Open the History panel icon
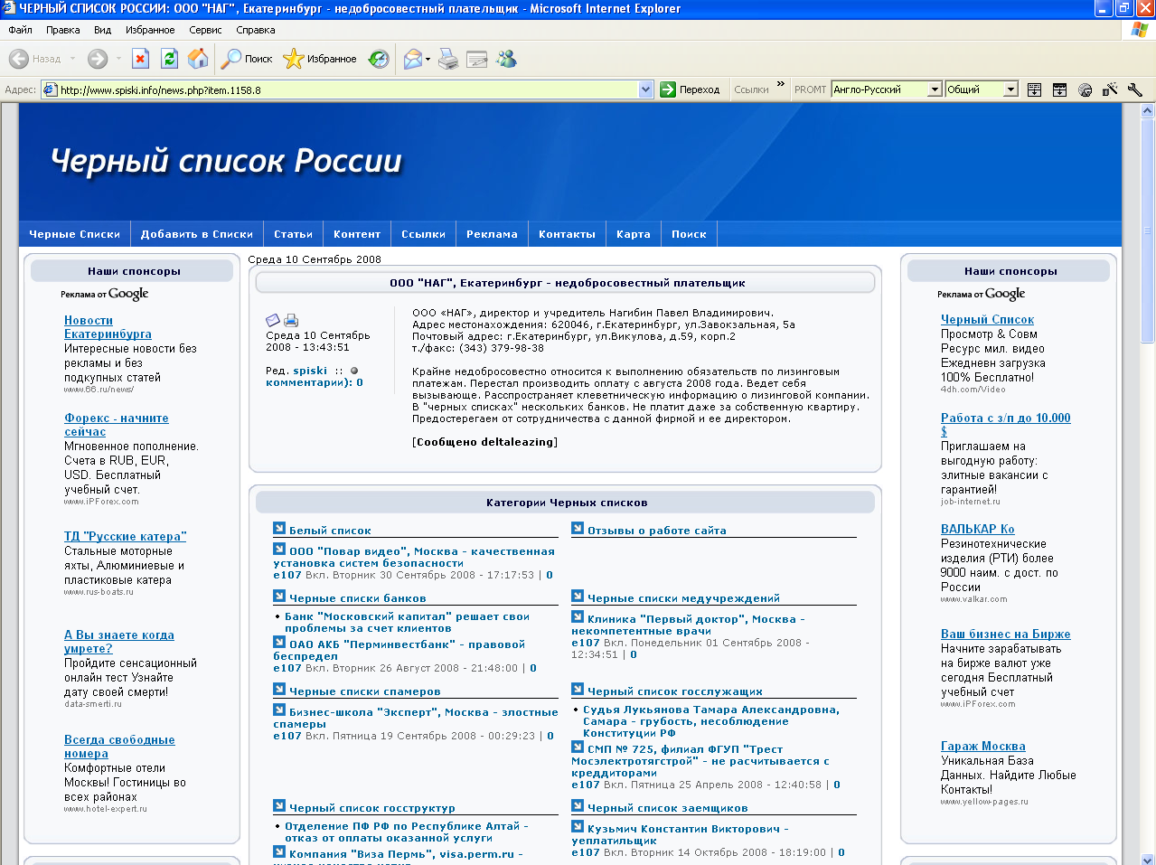 pyautogui.click(x=379, y=60)
